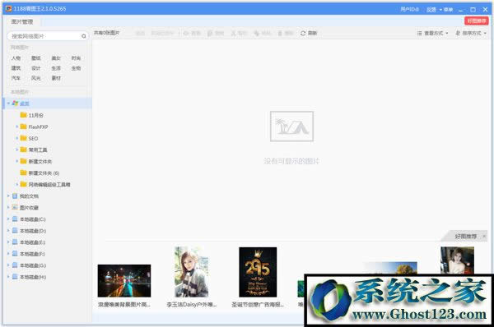The height and width of the screenshot is (327, 494).
Task: Open the 菜单 menu in title bar
Action: click(448, 9)
